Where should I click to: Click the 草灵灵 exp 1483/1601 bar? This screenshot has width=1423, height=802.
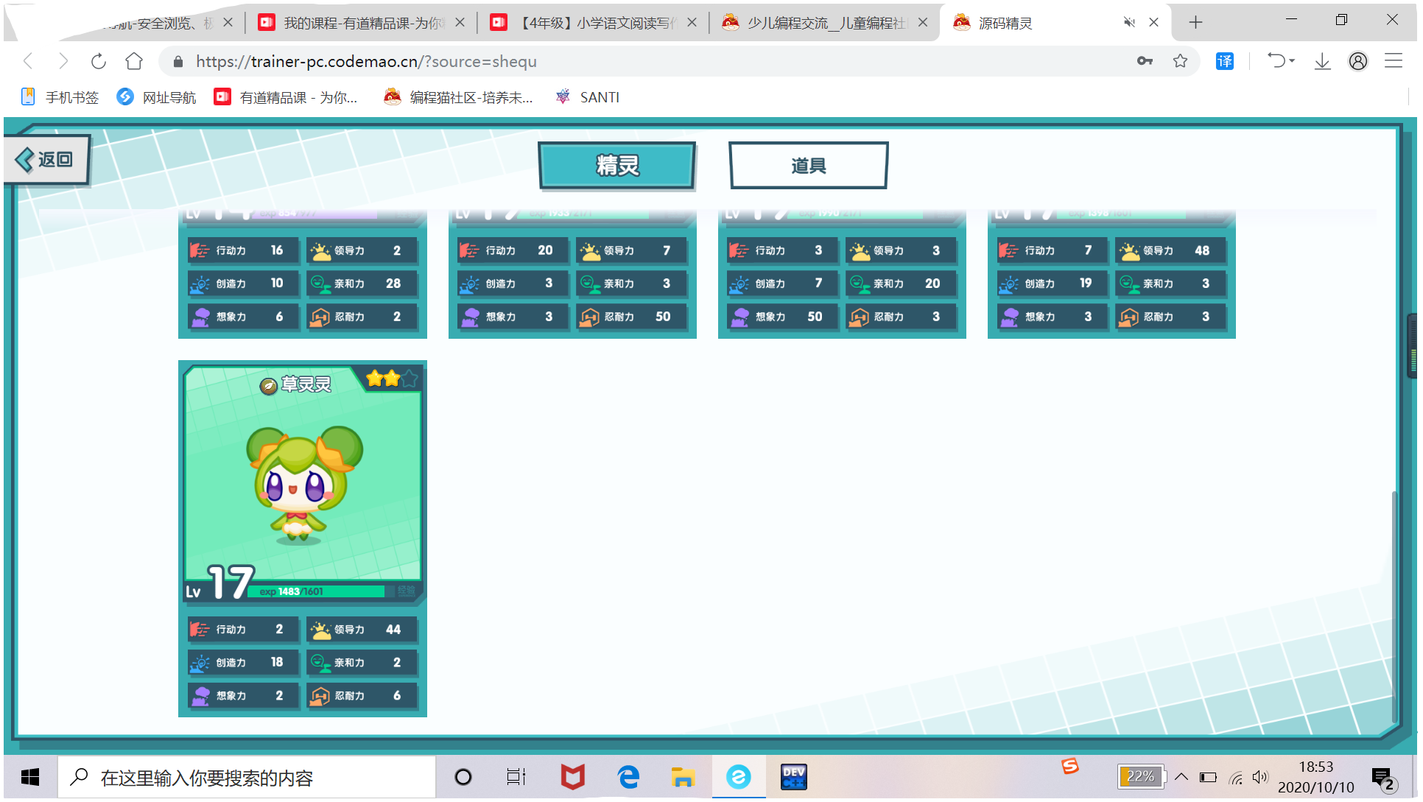click(x=322, y=591)
